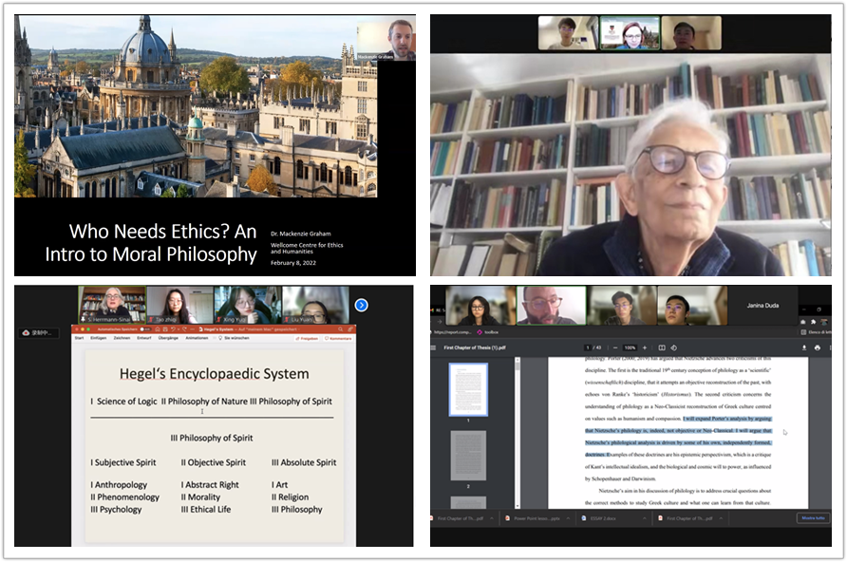Click the PDF print icon

click(817, 347)
